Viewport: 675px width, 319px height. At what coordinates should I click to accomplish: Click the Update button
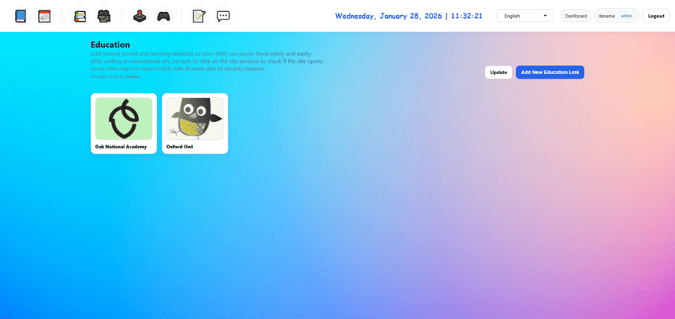pos(499,72)
